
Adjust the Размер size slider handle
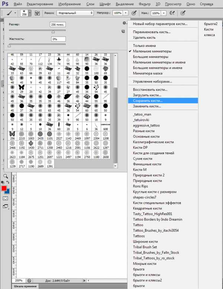(53, 32)
